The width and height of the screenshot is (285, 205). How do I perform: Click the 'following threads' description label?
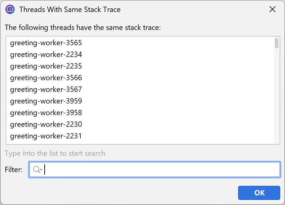(83, 28)
